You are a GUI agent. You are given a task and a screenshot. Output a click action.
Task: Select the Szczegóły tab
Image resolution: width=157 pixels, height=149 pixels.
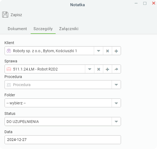[43, 29]
